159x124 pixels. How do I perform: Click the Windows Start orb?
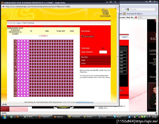click(x=4, y=117)
